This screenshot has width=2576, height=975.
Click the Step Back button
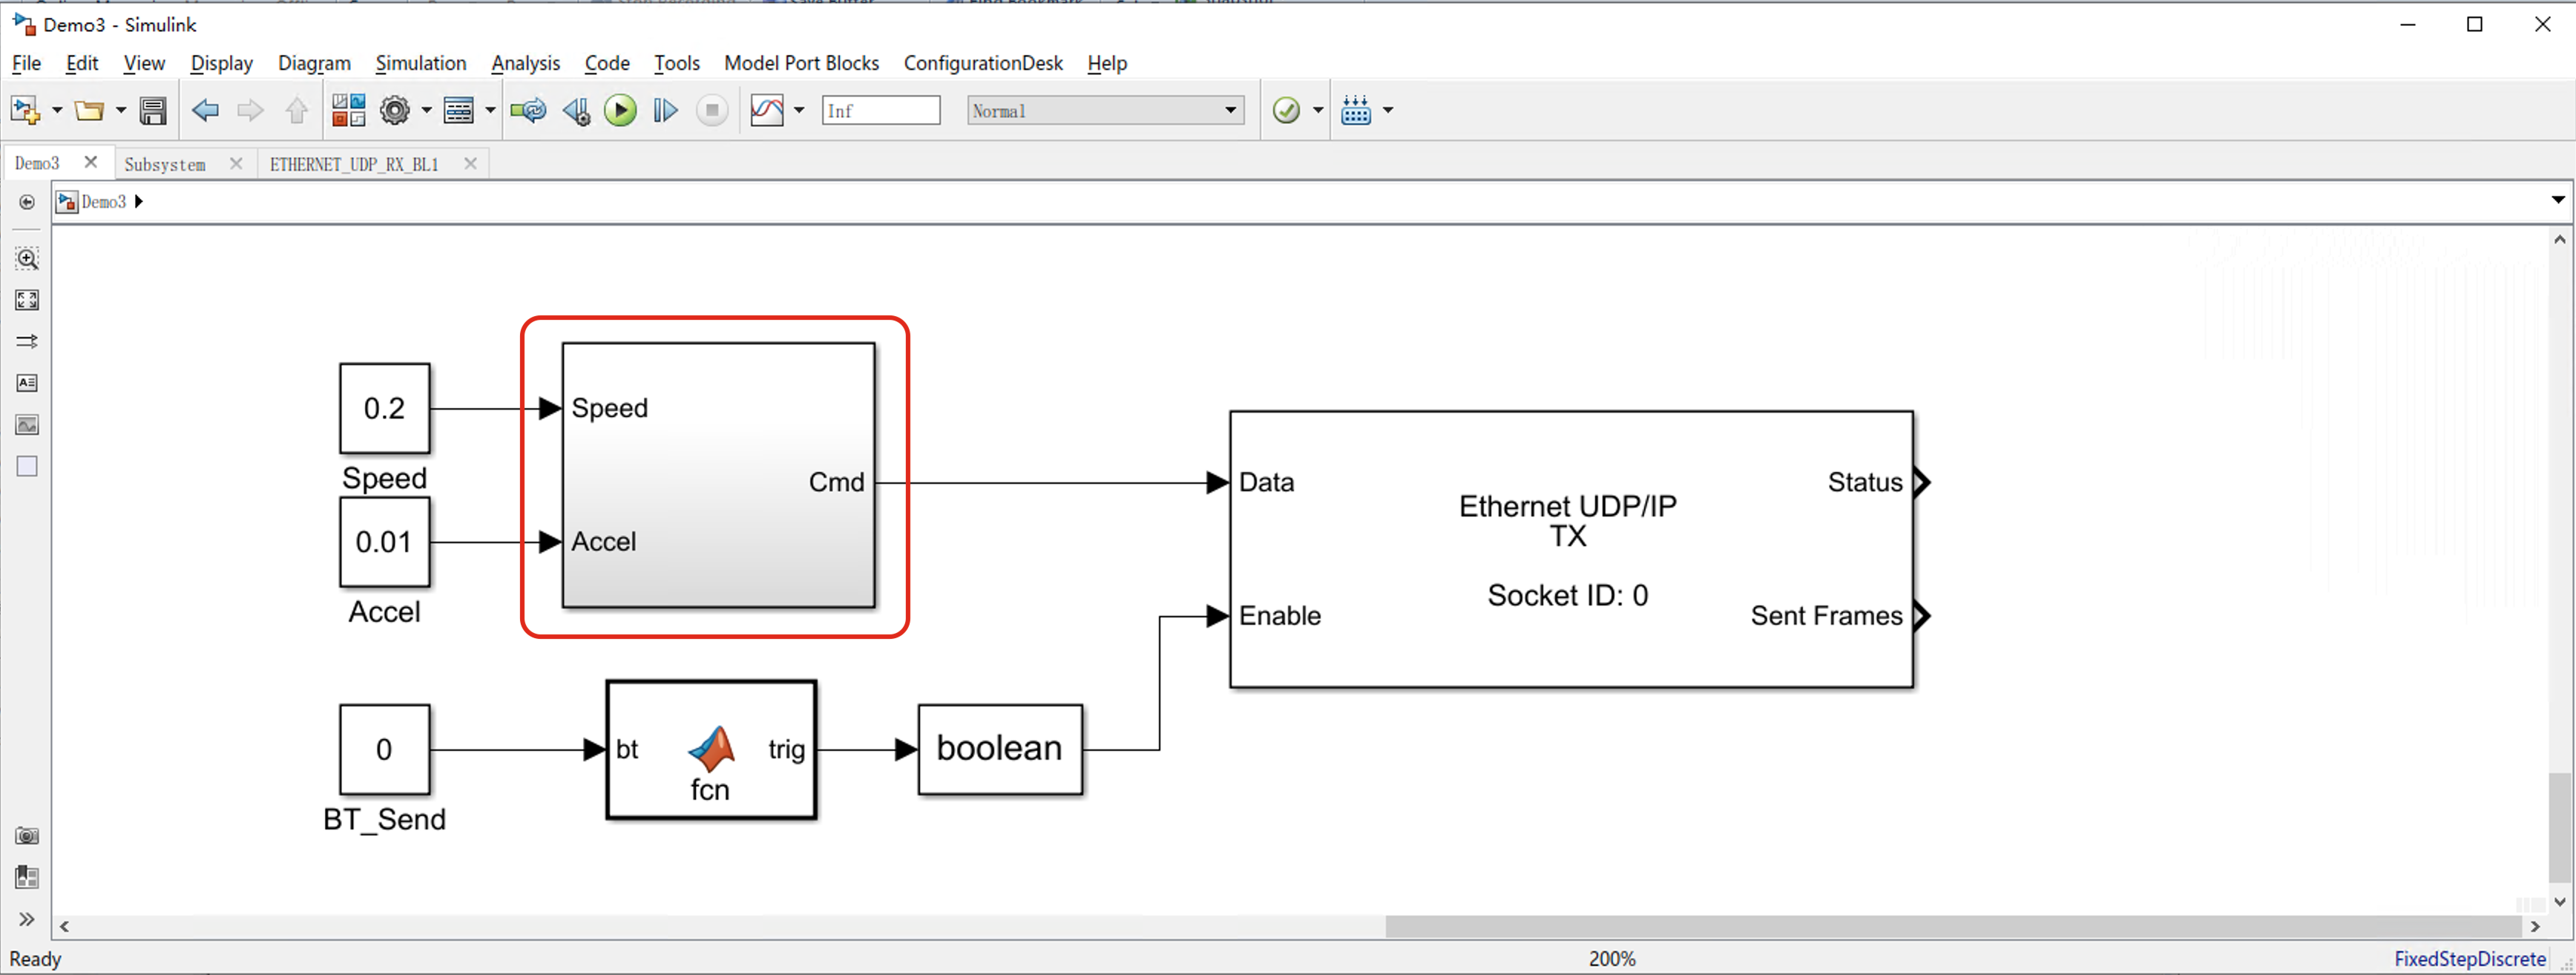pyautogui.click(x=576, y=110)
